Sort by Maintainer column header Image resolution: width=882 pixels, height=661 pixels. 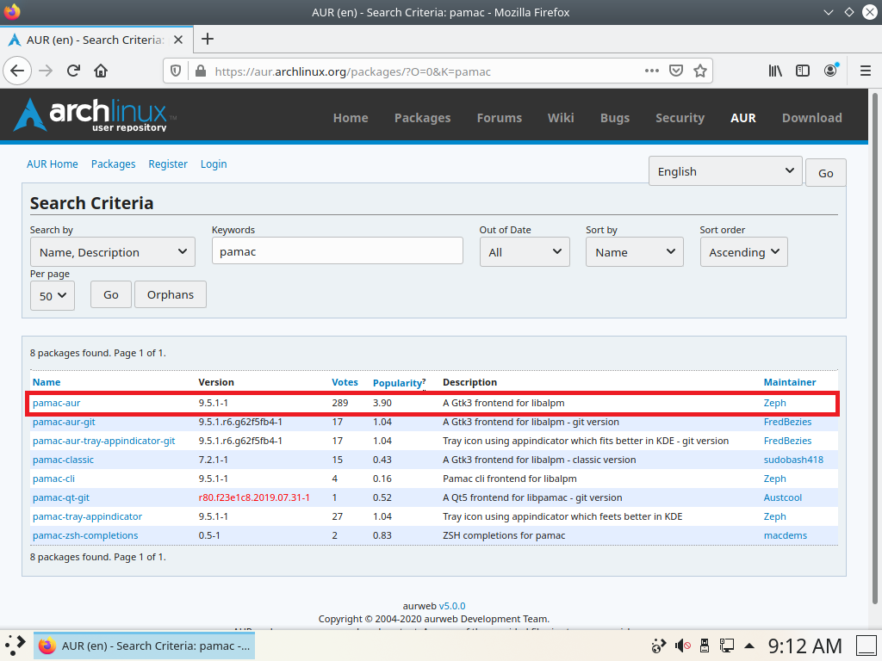coord(789,382)
